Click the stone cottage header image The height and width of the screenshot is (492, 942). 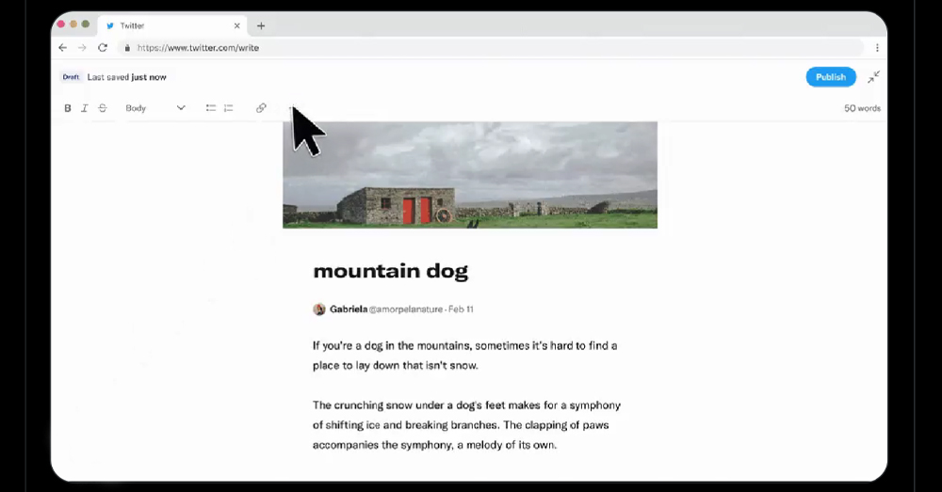pyautogui.click(x=469, y=175)
